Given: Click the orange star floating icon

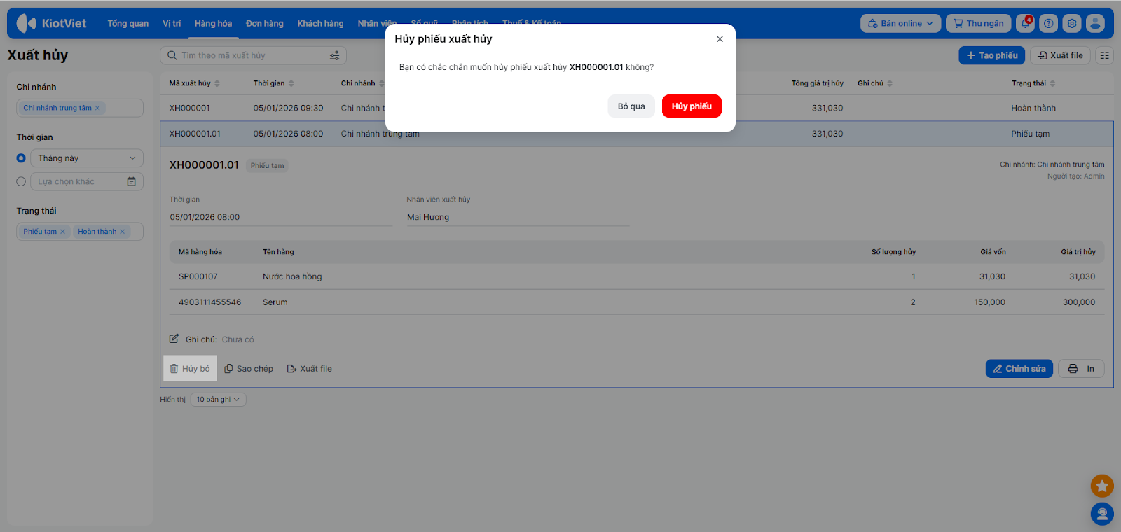Looking at the screenshot, I should [1102, 485].
